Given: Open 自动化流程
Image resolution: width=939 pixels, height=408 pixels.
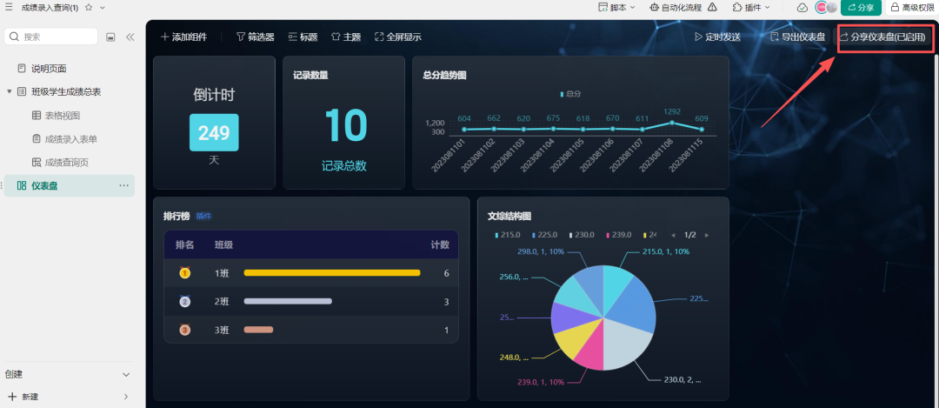Looking at the screenshot, I should pos(677,8).
